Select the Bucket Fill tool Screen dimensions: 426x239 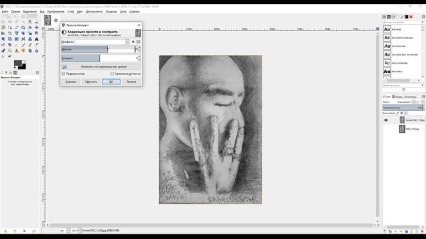3,44
